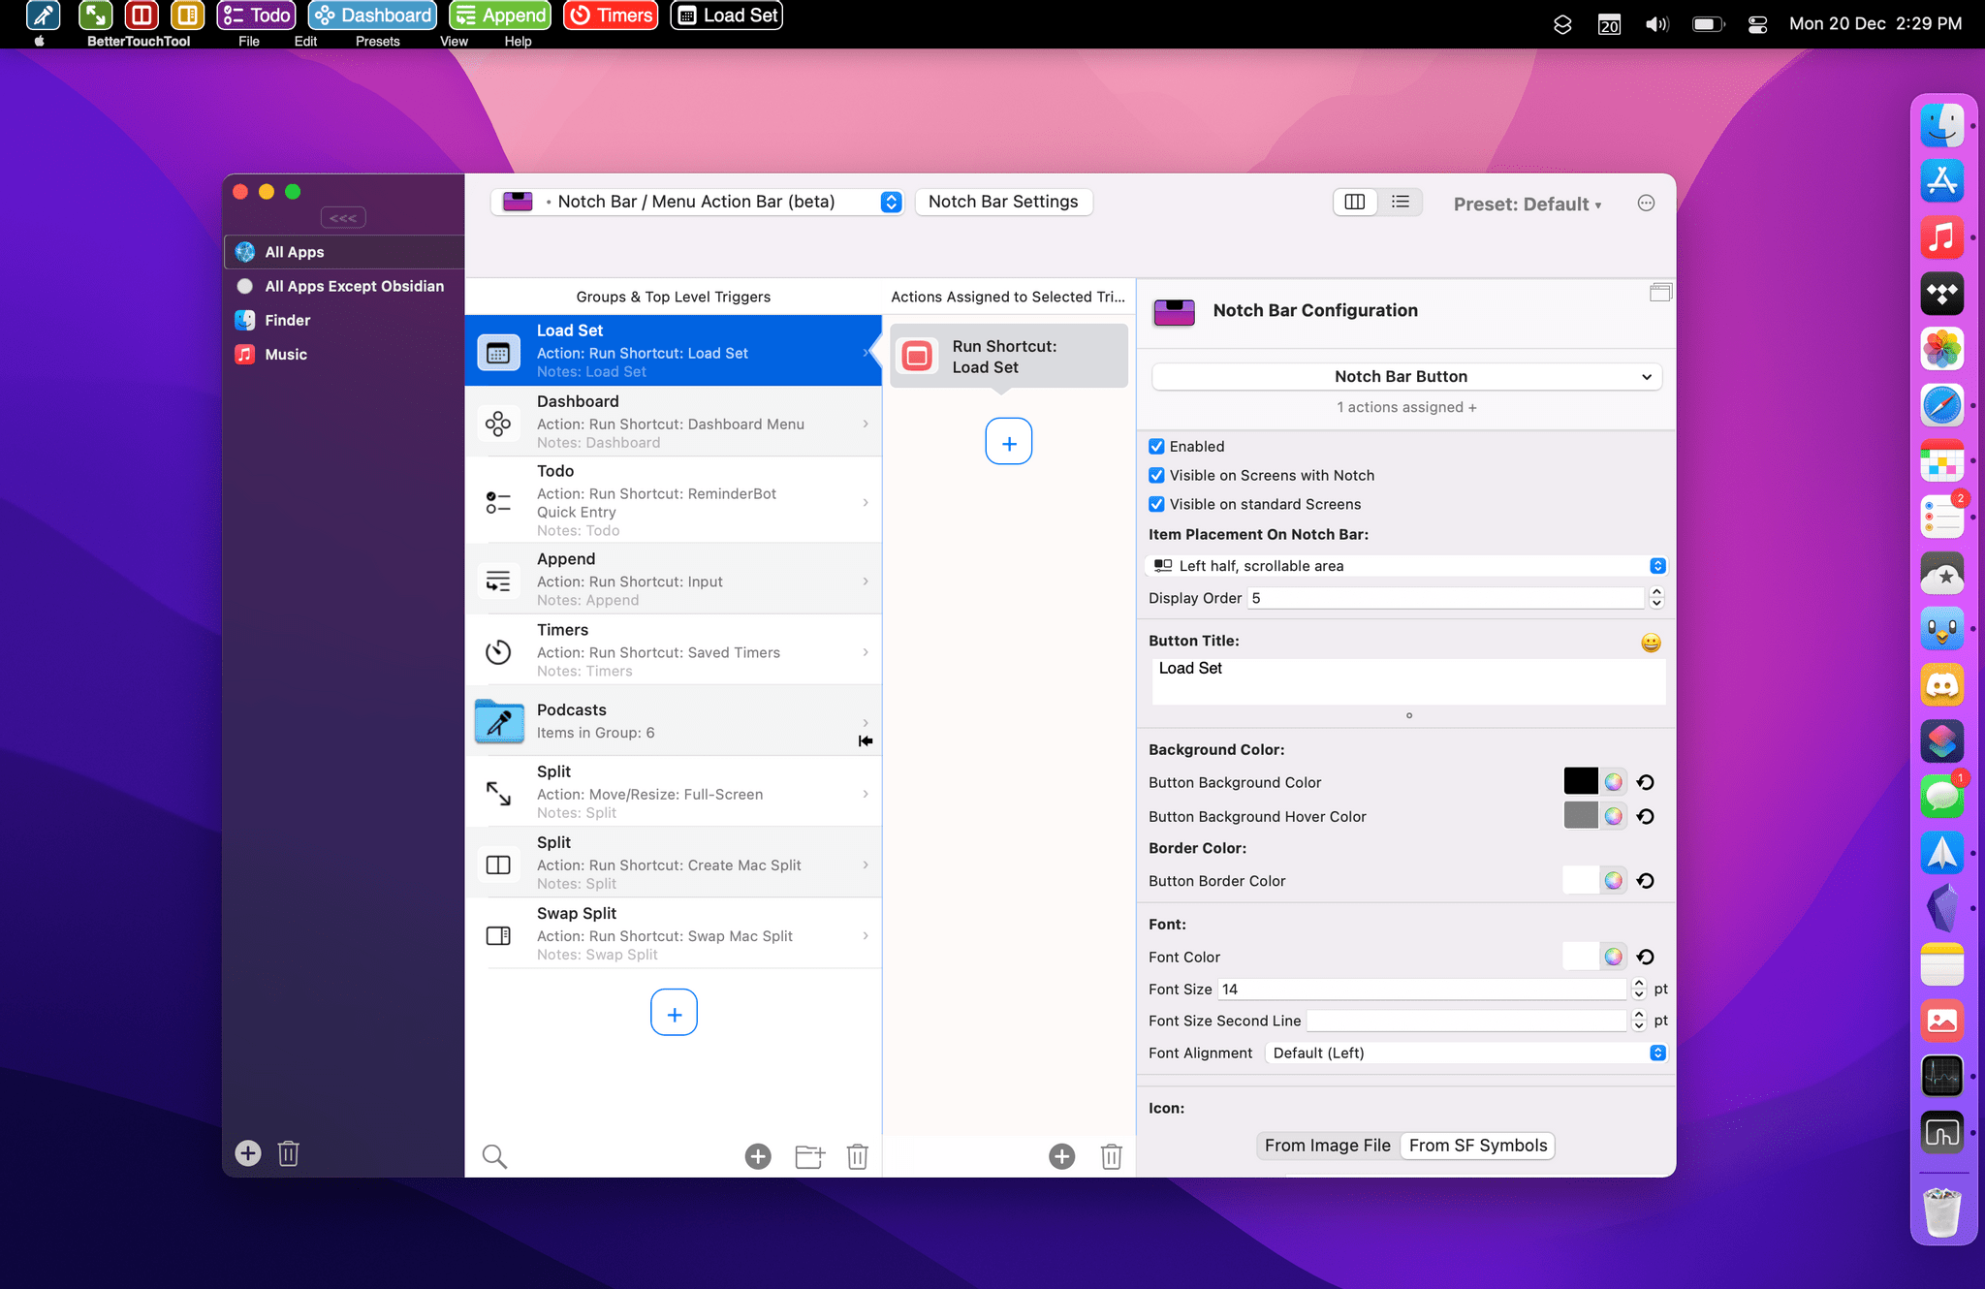Screen dimensions: 1985x1289
Task: Select the Timers trigger icon
Action: coord(499,649)
